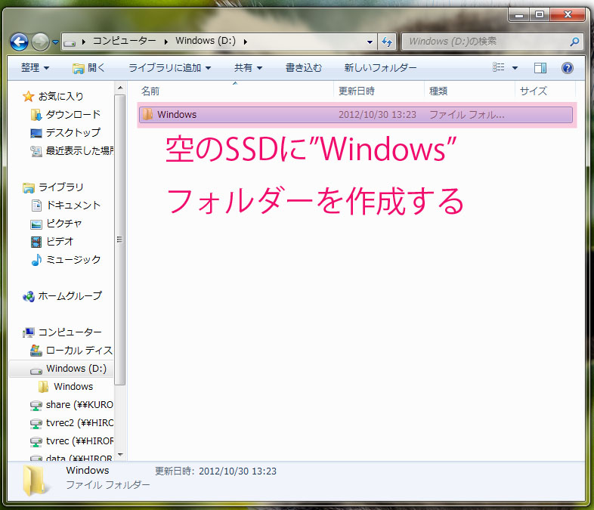Image resolution: width=594 pixels, height=510 pixels.
Task: Click the navigation pane scrollbar thumb
Action: tap(119, 240)
